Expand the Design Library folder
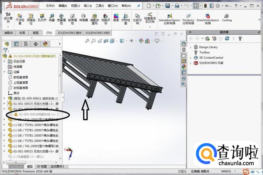Screen dimensions: 263x175 pos(191,47)
